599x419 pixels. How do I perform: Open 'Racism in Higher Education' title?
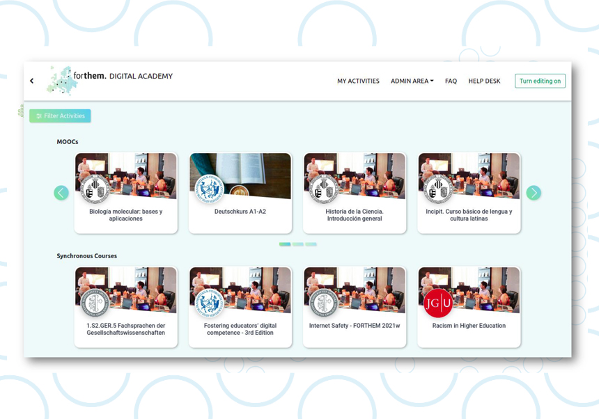[469, 326]
